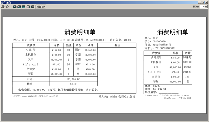
Task: Click 录入员: admin 收费点: 总校 under left table
Action: (x=117, y=96)
